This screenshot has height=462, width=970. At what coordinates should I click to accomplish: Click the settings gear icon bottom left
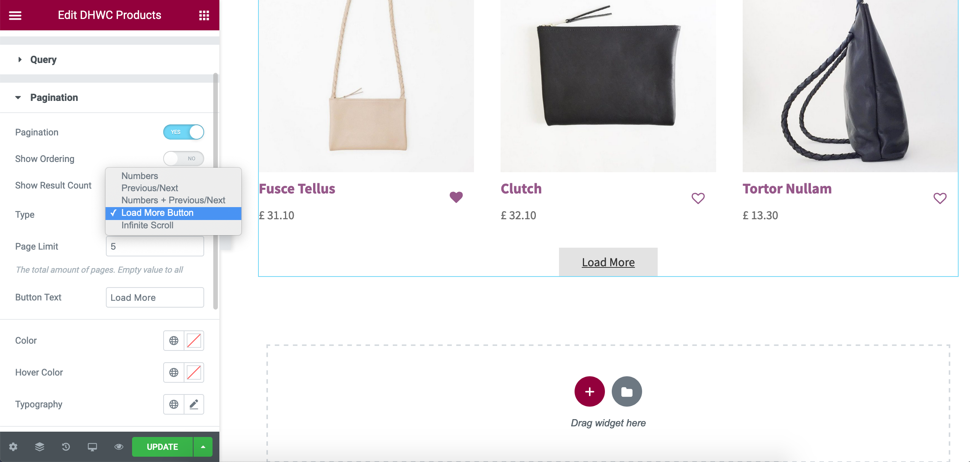13,447
